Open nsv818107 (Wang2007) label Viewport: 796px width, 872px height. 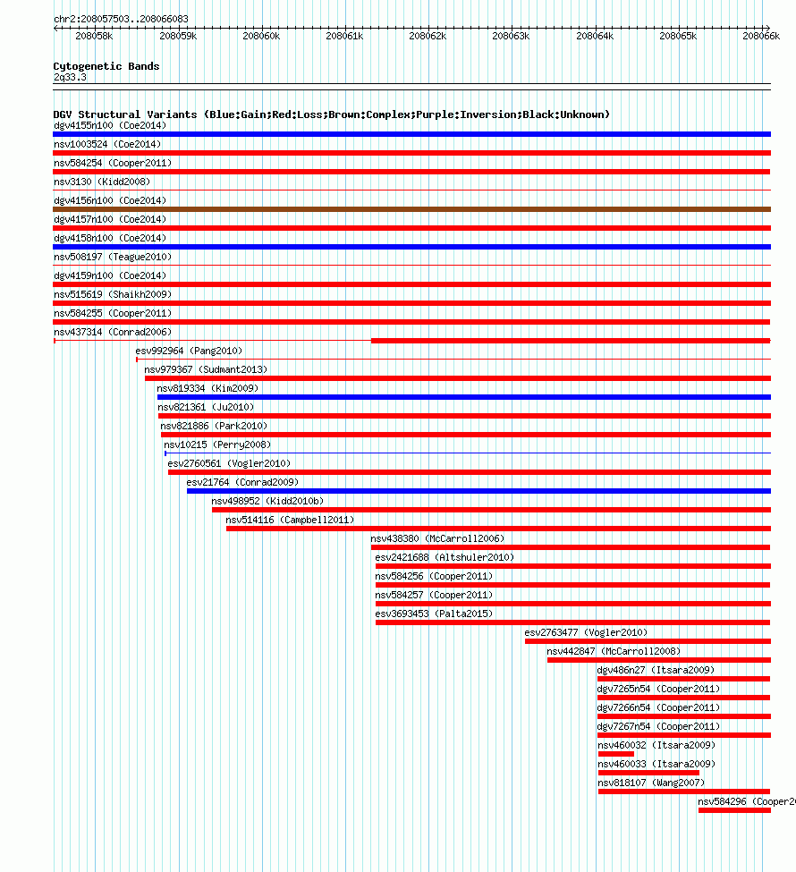tap(651, 783)
